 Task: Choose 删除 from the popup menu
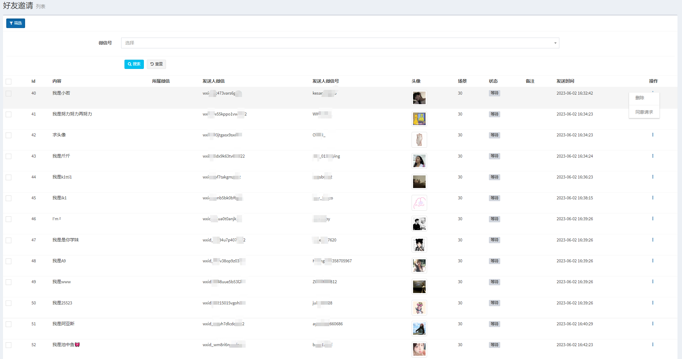[x=640, y=98]
